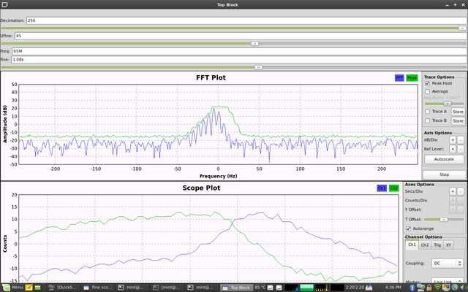Select the XY tab in Channel Options
This screenshot has width=468, height=292.
[449, 245]
